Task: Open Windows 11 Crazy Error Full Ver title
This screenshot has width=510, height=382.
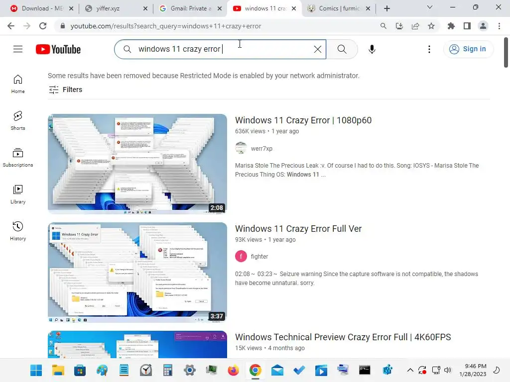Action: point(298,229)
